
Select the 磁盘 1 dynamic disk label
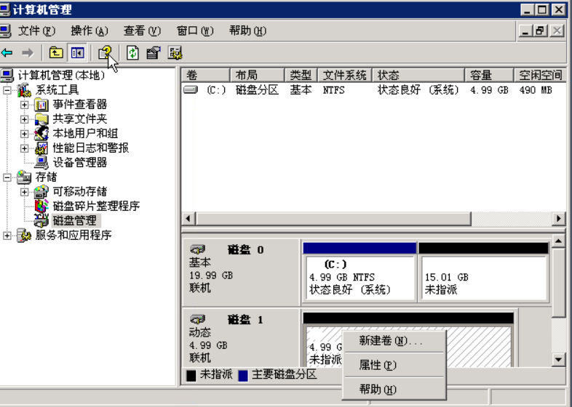click(241, 337)
